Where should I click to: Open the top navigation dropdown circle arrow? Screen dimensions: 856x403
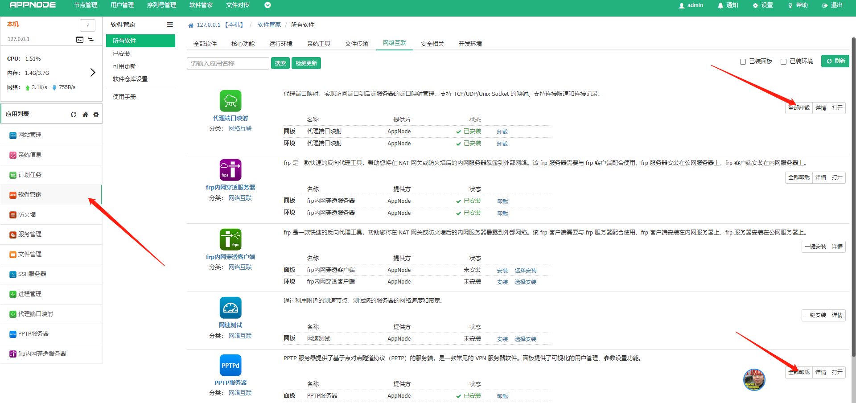coord(267,5)
